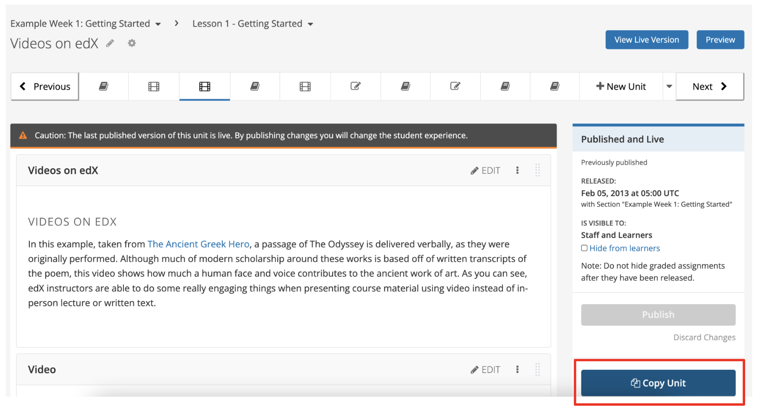Click EDIT on the Videos on edX component
Image resolution: width=759 pixels, height=418 pixels.
point(485,170)
